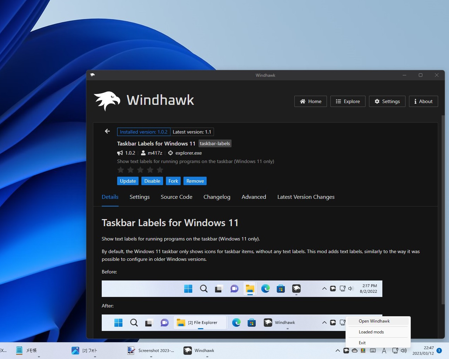Switch to the Source Code tab
The height and width of the screenshot is (359, 449).
coord(176,197)
